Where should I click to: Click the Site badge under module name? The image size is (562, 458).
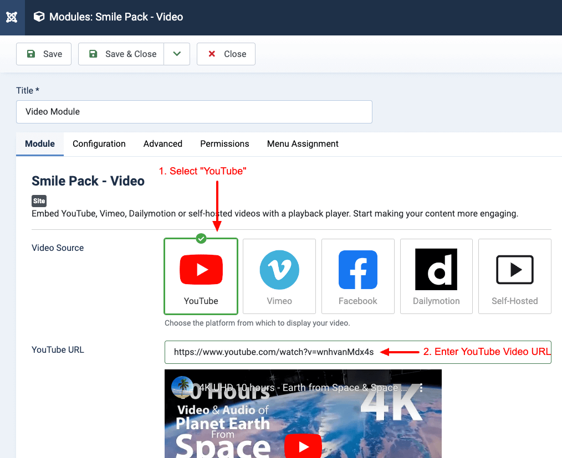39,201
